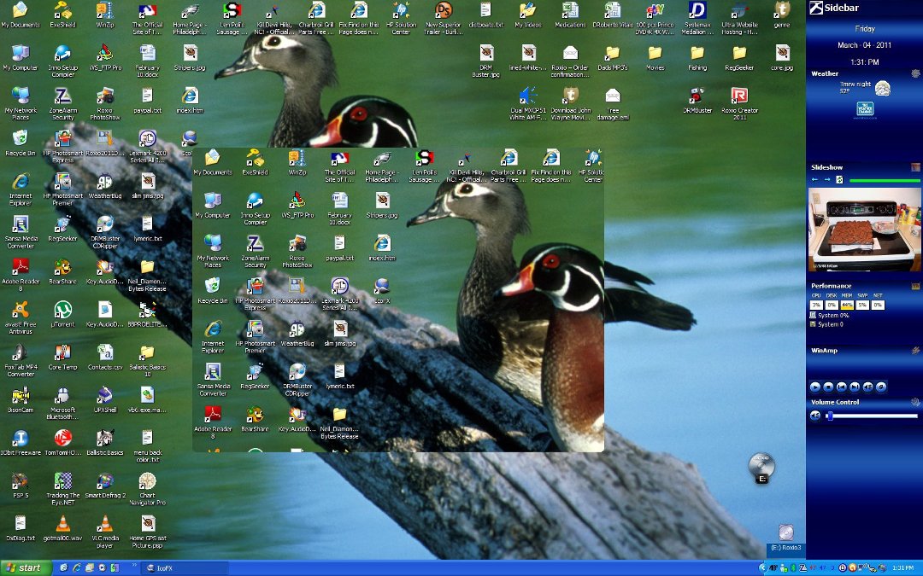Image resolution: width=923 pixels, height=576 pixels.
Task: Launch FoxTab MP4 Converter shortcut
Action: click(21, 352)
